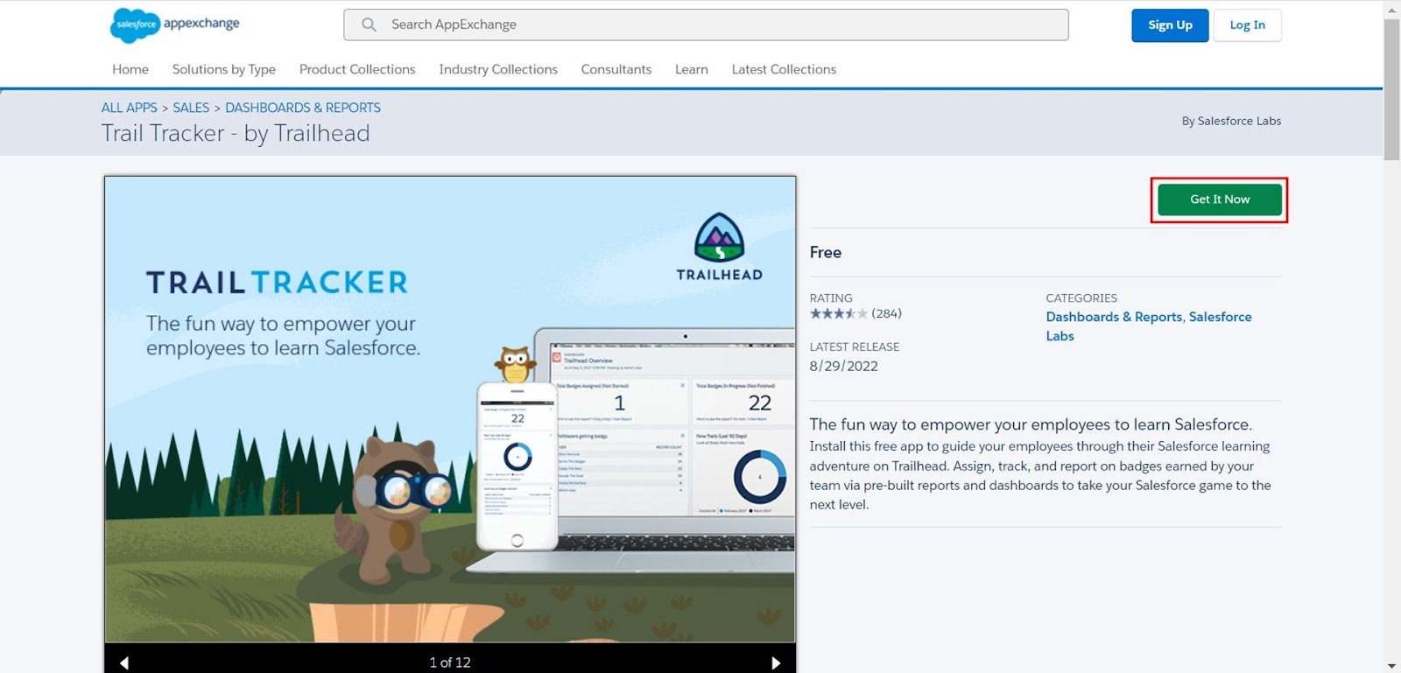Click the browser scrollbar down arrow

(x=1392, y=665)
